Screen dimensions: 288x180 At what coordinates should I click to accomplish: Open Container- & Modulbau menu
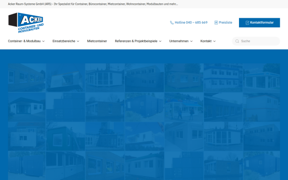(x=26, y=41)
